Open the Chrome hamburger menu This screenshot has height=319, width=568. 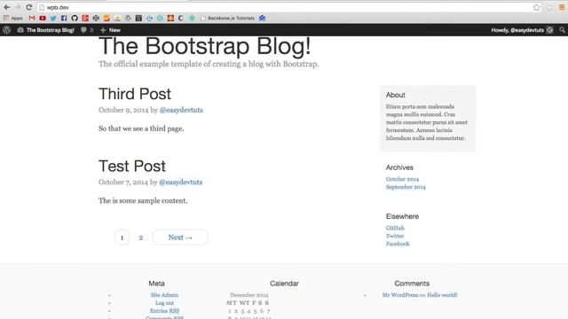pos(562,7)
